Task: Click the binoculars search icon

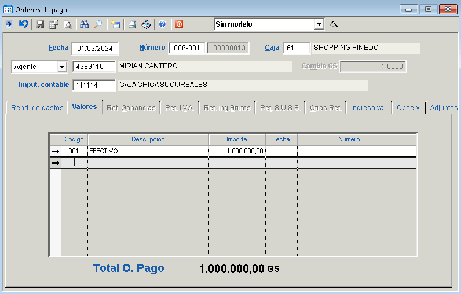Action: click(x=85, y=24)
